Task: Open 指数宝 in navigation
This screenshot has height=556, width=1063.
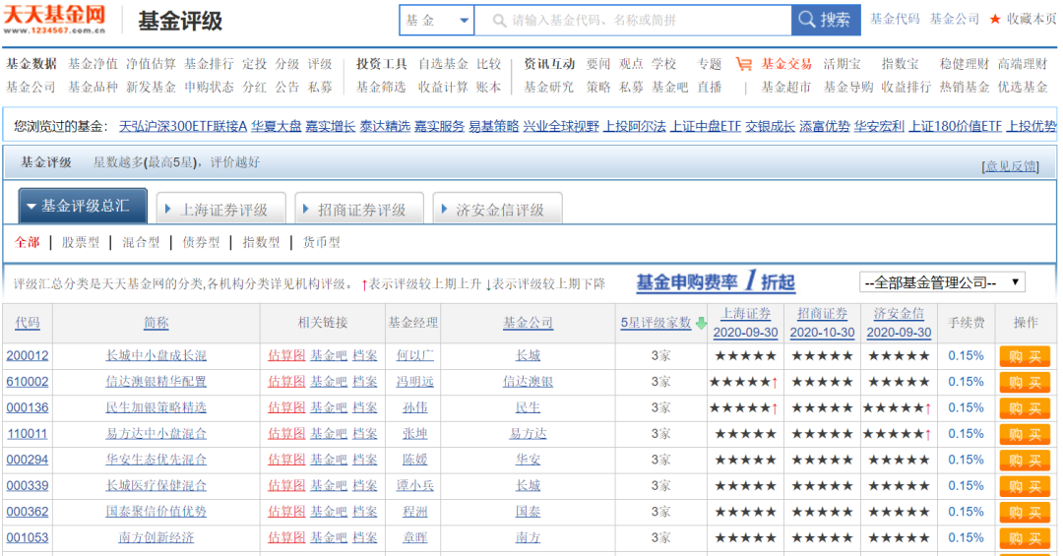Action: (x=900, y=64)
